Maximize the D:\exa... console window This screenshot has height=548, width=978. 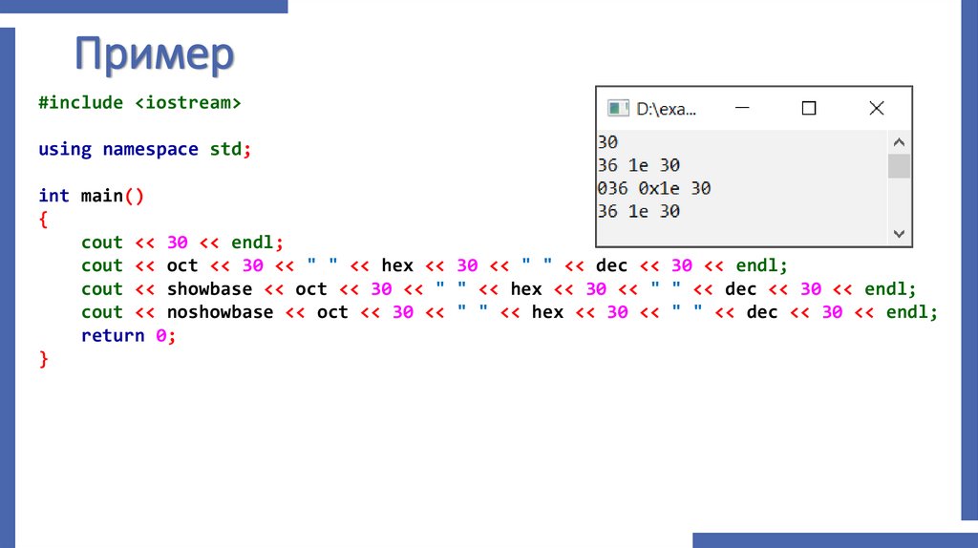click(809, 109)
